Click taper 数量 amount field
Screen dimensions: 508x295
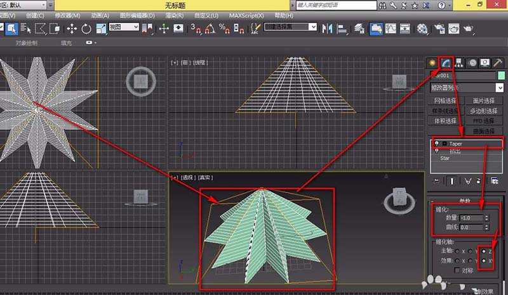(471, 218)
